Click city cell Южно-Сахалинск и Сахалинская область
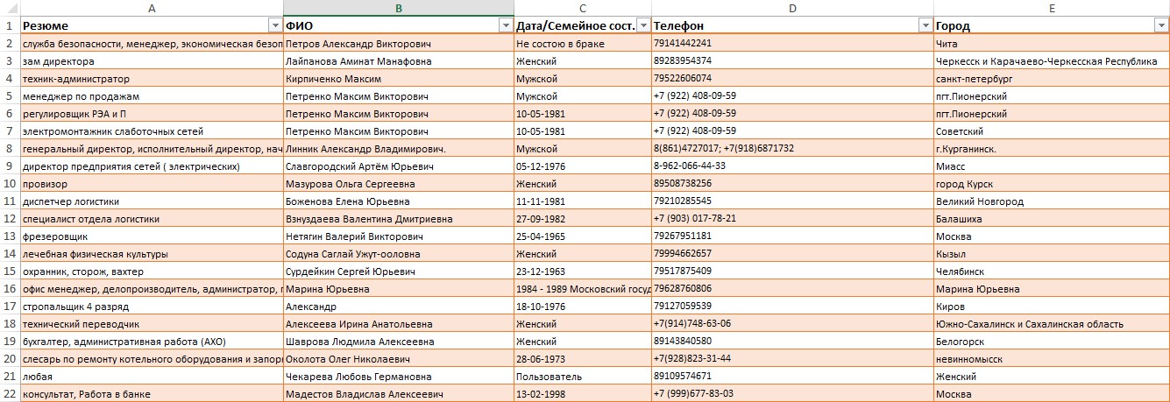Image resolution: width=1170 pixels, height=402 pixels. 1052,324
